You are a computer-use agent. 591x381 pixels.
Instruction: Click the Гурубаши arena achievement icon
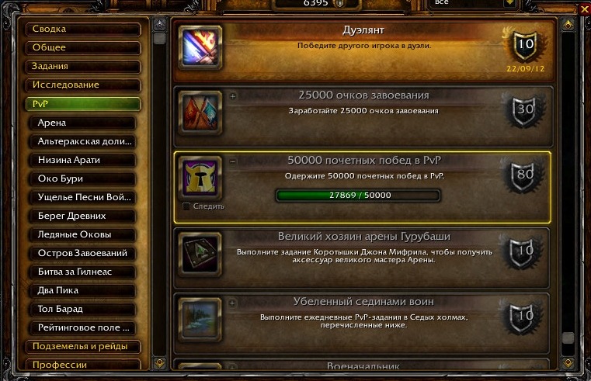(200, 254)
